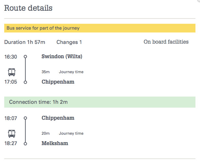Click the Changes 1 text
This screenshot has width=200, height=163.
pos(69,42)
